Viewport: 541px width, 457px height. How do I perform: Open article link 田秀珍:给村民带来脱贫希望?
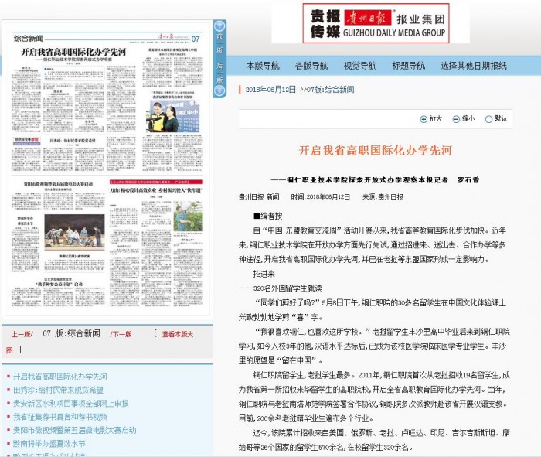[x=58, y=390]
